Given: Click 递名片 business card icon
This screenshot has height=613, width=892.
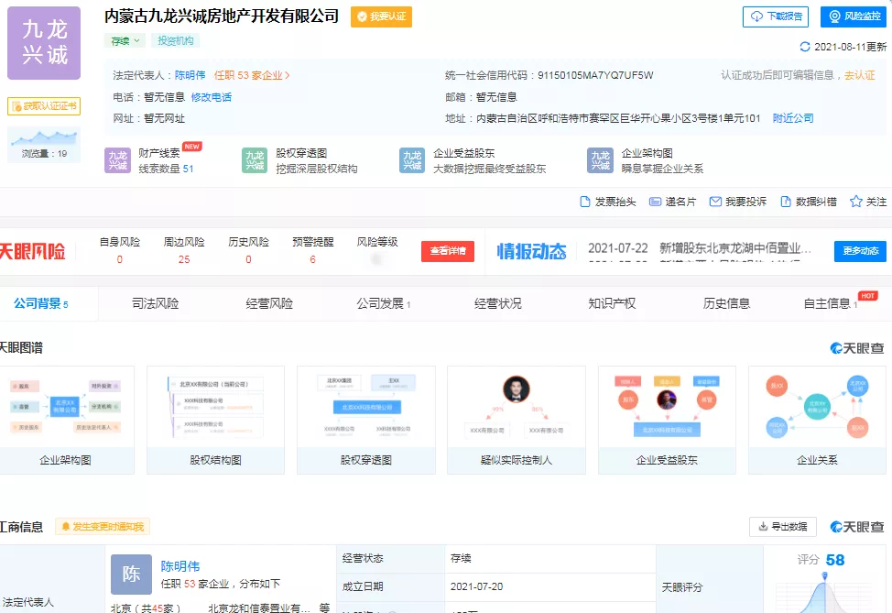Looking at the screenshot, I should 656,202.
